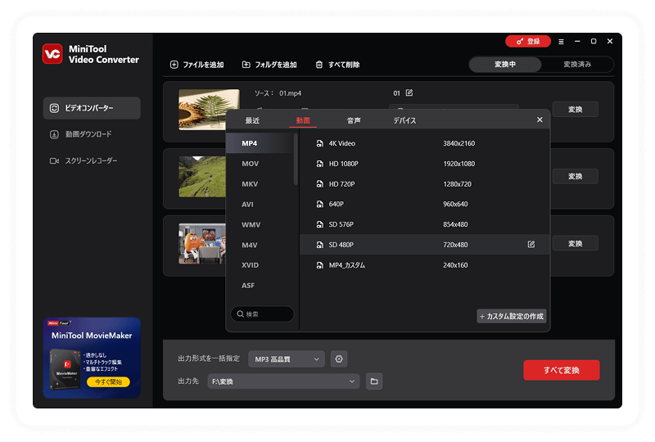Screen dimensions: 655x442
Task: Click 今すぐ開始 in MovieMaker ad
Action: point(108,382)
